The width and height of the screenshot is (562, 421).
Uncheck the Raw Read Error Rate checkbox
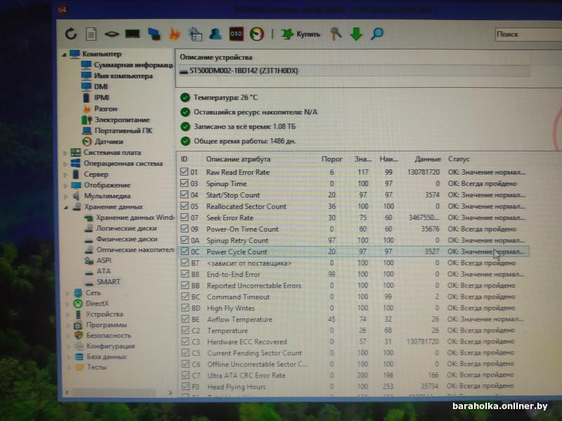[x=184, y=172]
